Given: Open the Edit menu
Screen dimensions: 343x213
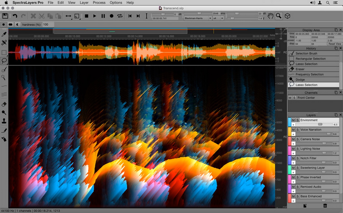Looking at the screenshot, I should [x=60, y=3].
